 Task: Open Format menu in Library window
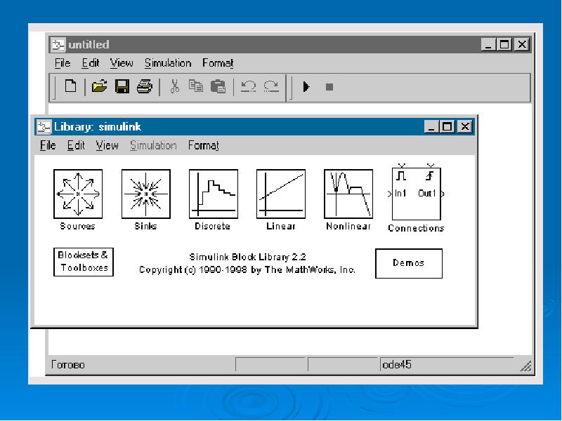pyautogui.click(x=203, y=145)
